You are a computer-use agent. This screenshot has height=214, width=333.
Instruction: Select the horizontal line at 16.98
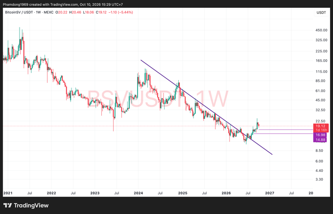[286, 129]
